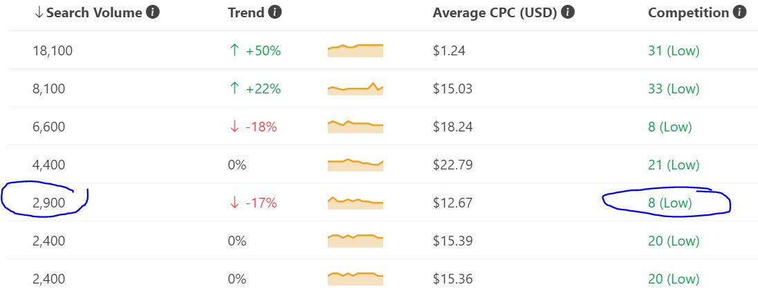The height and width of the screenshot is (296, 758).
Task: Click the sort arrow beside Search Volume
Action: [39, 12]
